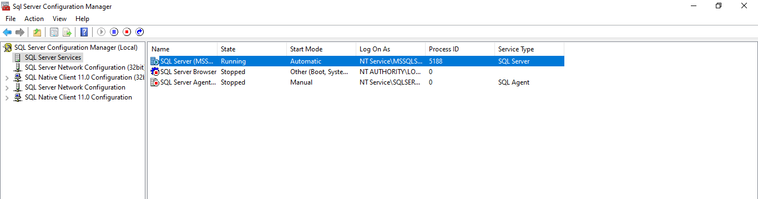Expand the SQL Server Network Configuration node
The height and width of the screenshot is (199, 758).
coord(7,87)
